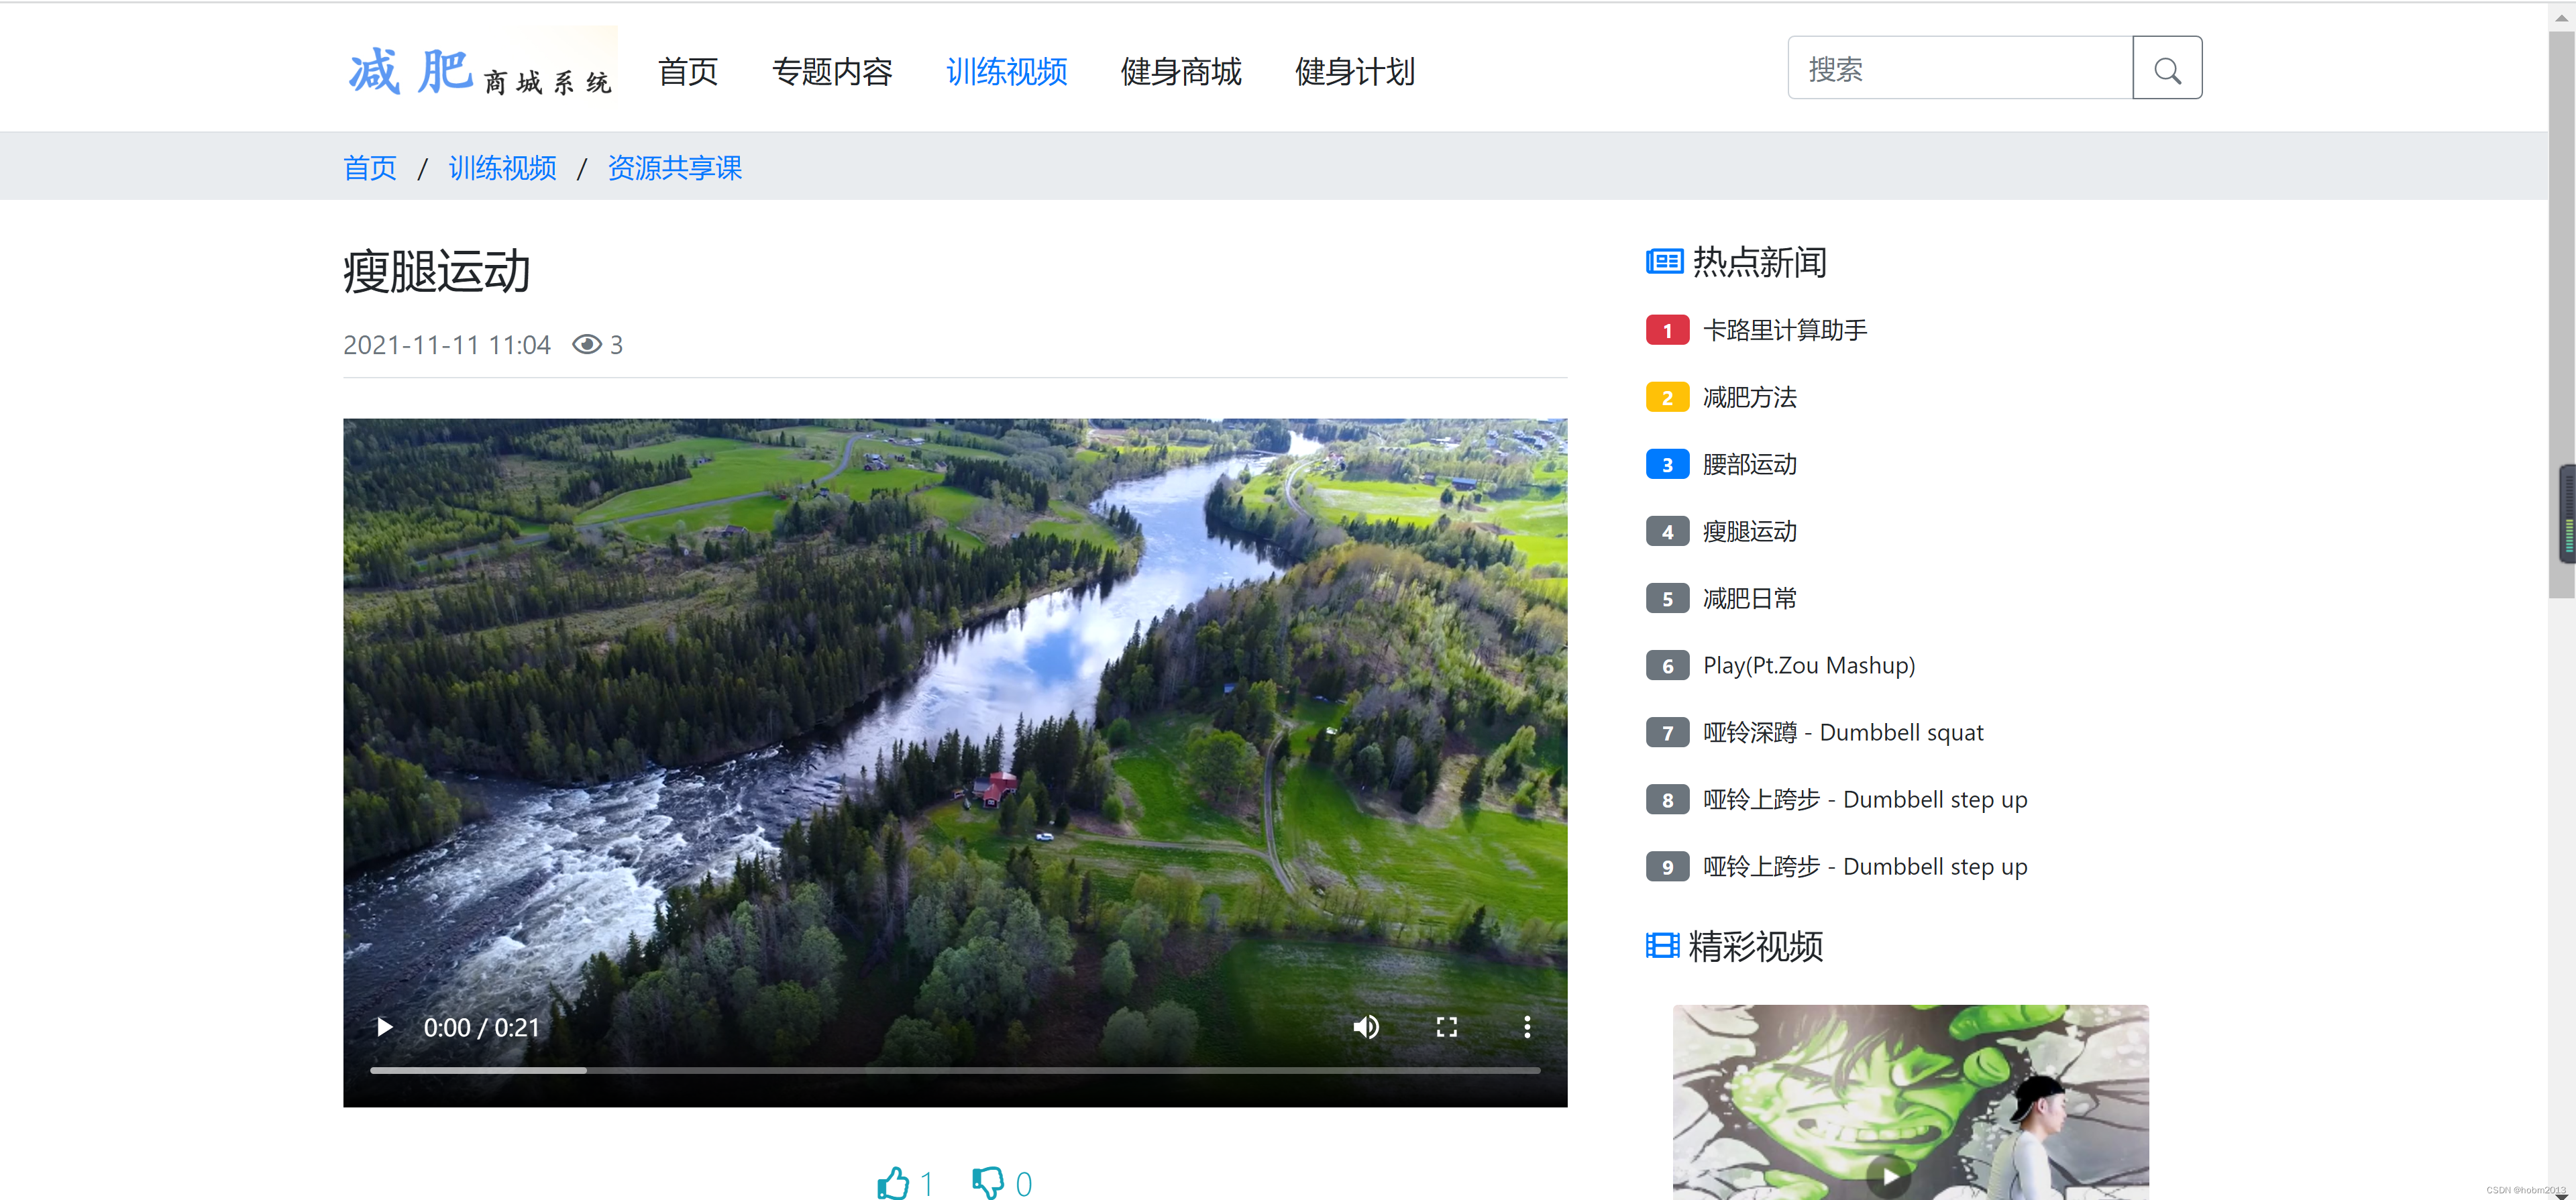The width and height of the screenshot is (2576, 1200).
Task: Focus the 搜索 search field
Action: coord(1960,68)
